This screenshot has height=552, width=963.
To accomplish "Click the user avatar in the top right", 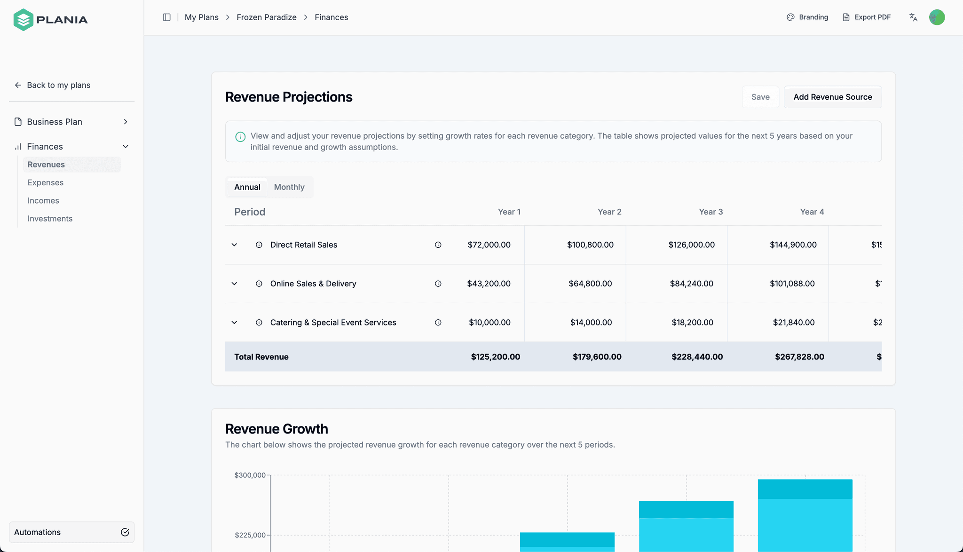I will [x=937, y=17].
